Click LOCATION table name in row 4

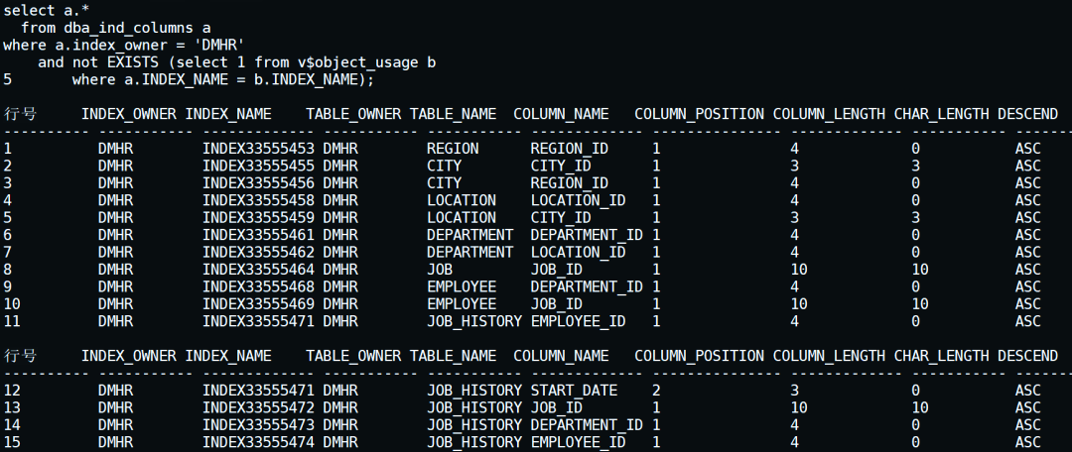(x=462, y=200)
